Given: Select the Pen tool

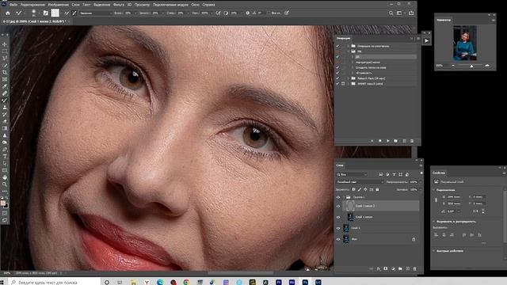Looking at the screenshot, I should click(5, 150).
